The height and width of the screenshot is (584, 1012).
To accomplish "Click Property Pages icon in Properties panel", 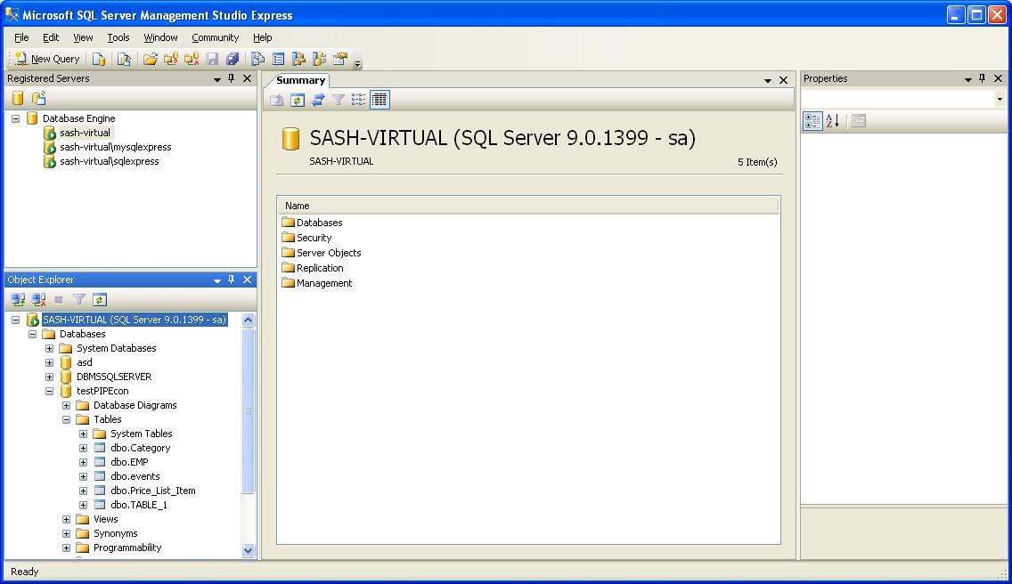I will [x=859, y=121].
